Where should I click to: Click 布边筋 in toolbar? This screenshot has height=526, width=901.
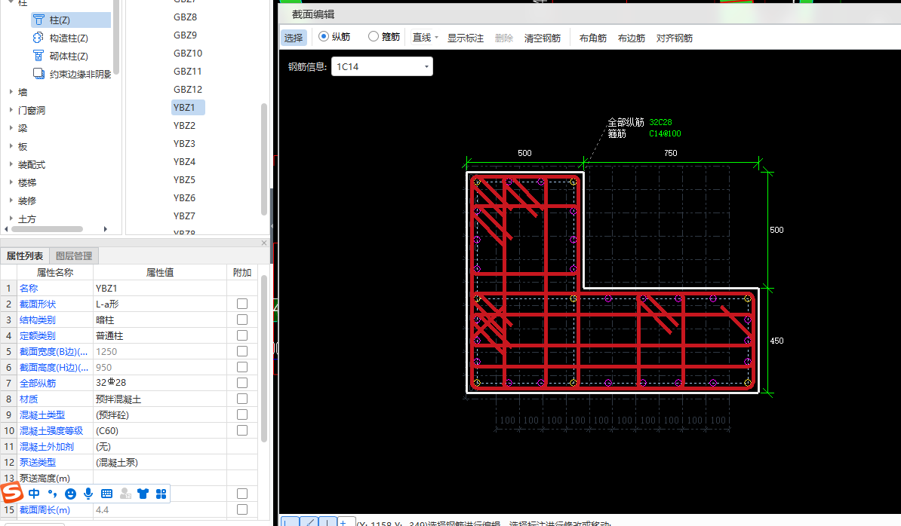tap(632, 38)
